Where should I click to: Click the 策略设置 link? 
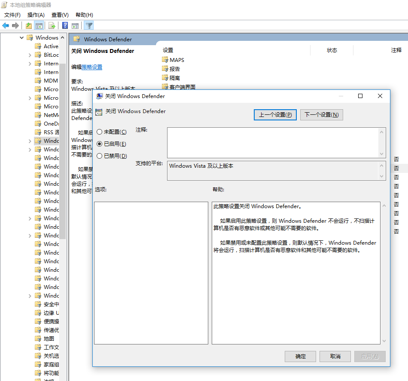click(x=92, y=67)
